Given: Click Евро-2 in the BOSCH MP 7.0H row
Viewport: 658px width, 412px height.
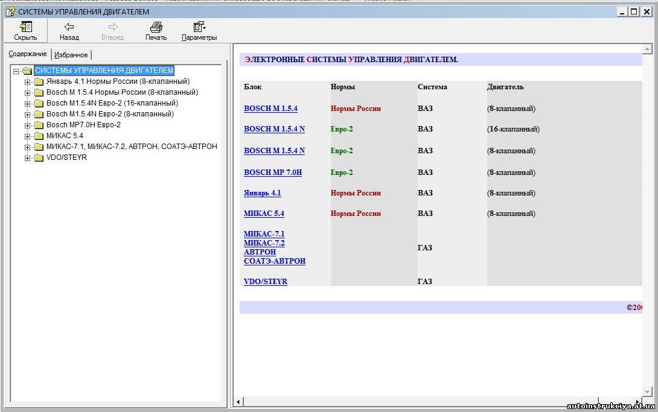Looking at the screenshot, I should [x=342, y=173].
